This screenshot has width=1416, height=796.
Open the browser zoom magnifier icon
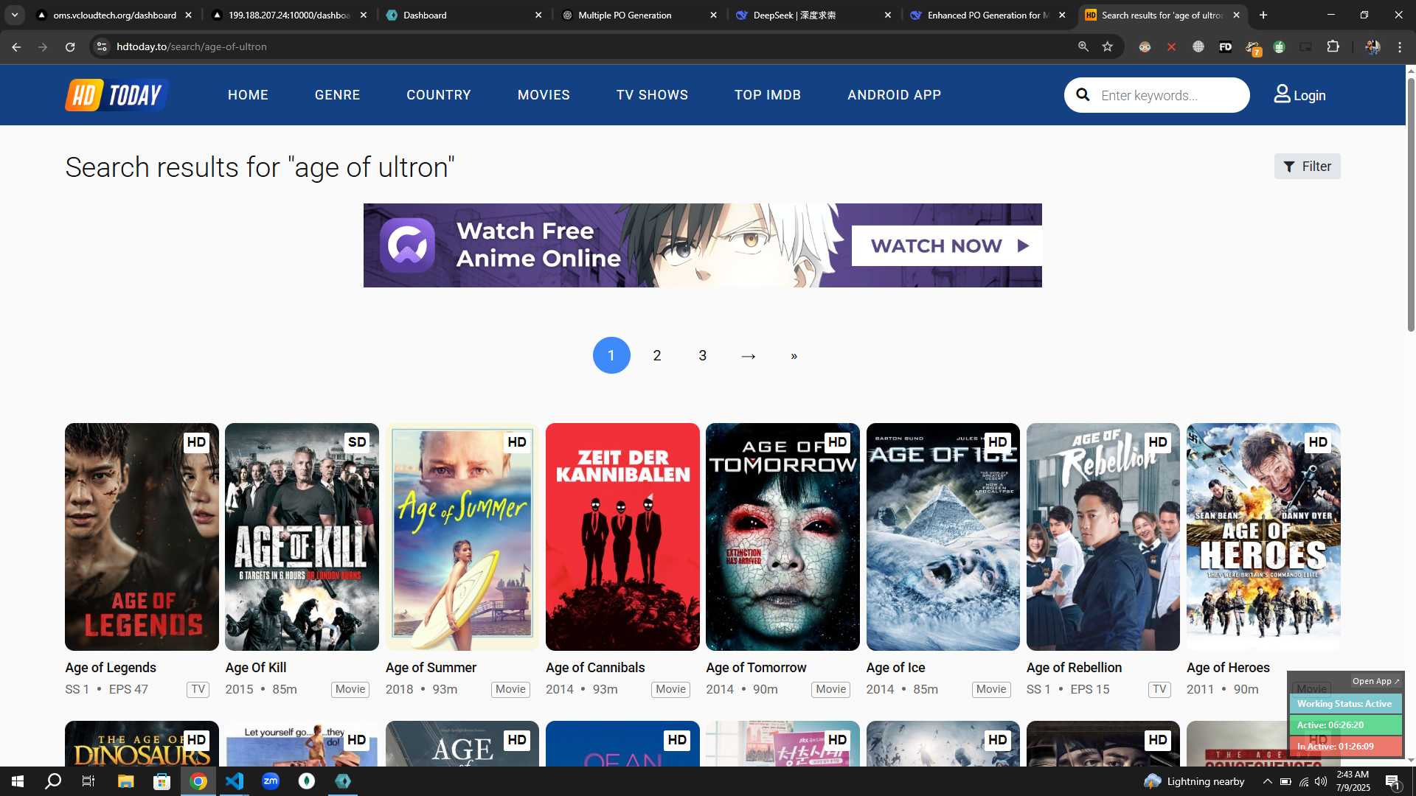(1083, 46)
